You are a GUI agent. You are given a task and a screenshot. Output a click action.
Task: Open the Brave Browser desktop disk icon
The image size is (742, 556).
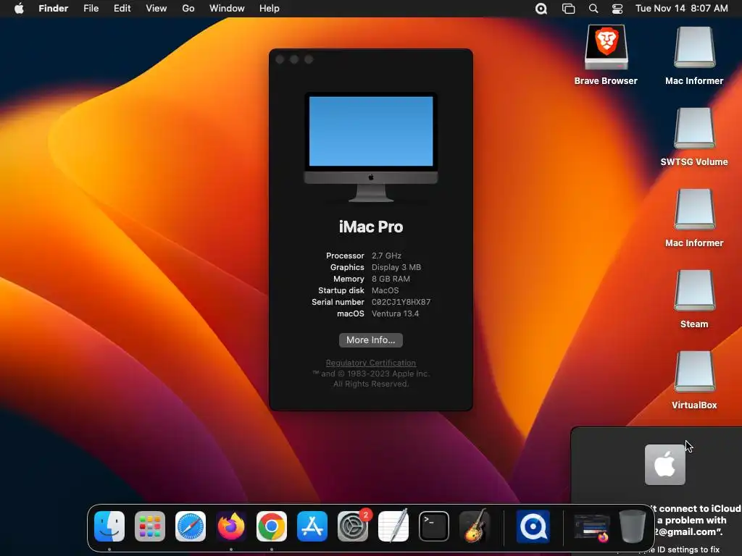coord(606,48)
